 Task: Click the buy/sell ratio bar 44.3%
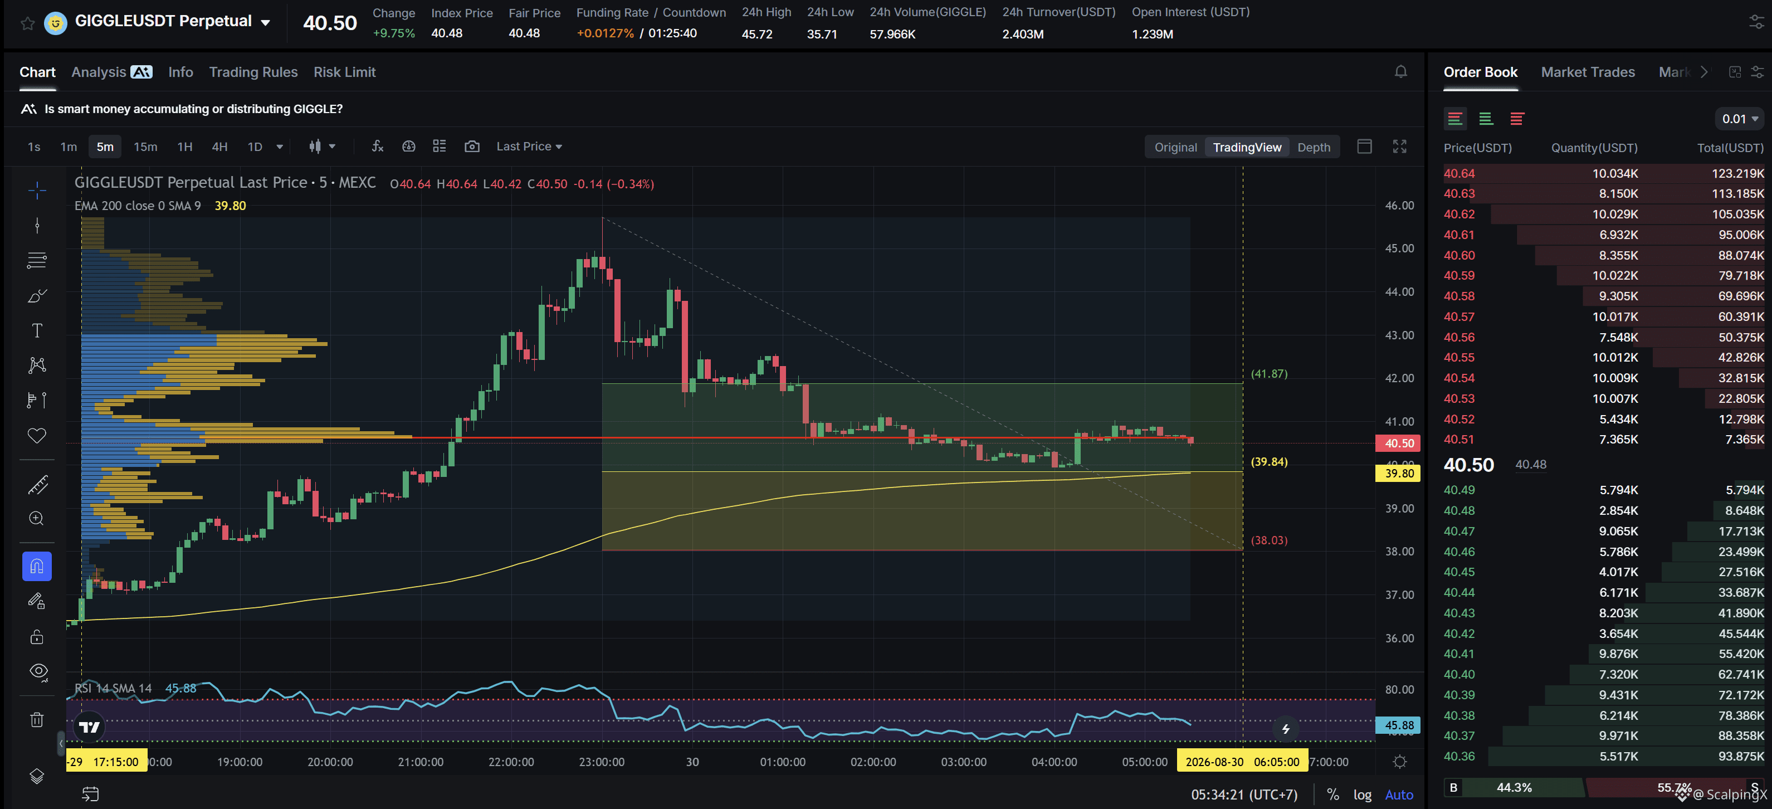(1514, 788)
